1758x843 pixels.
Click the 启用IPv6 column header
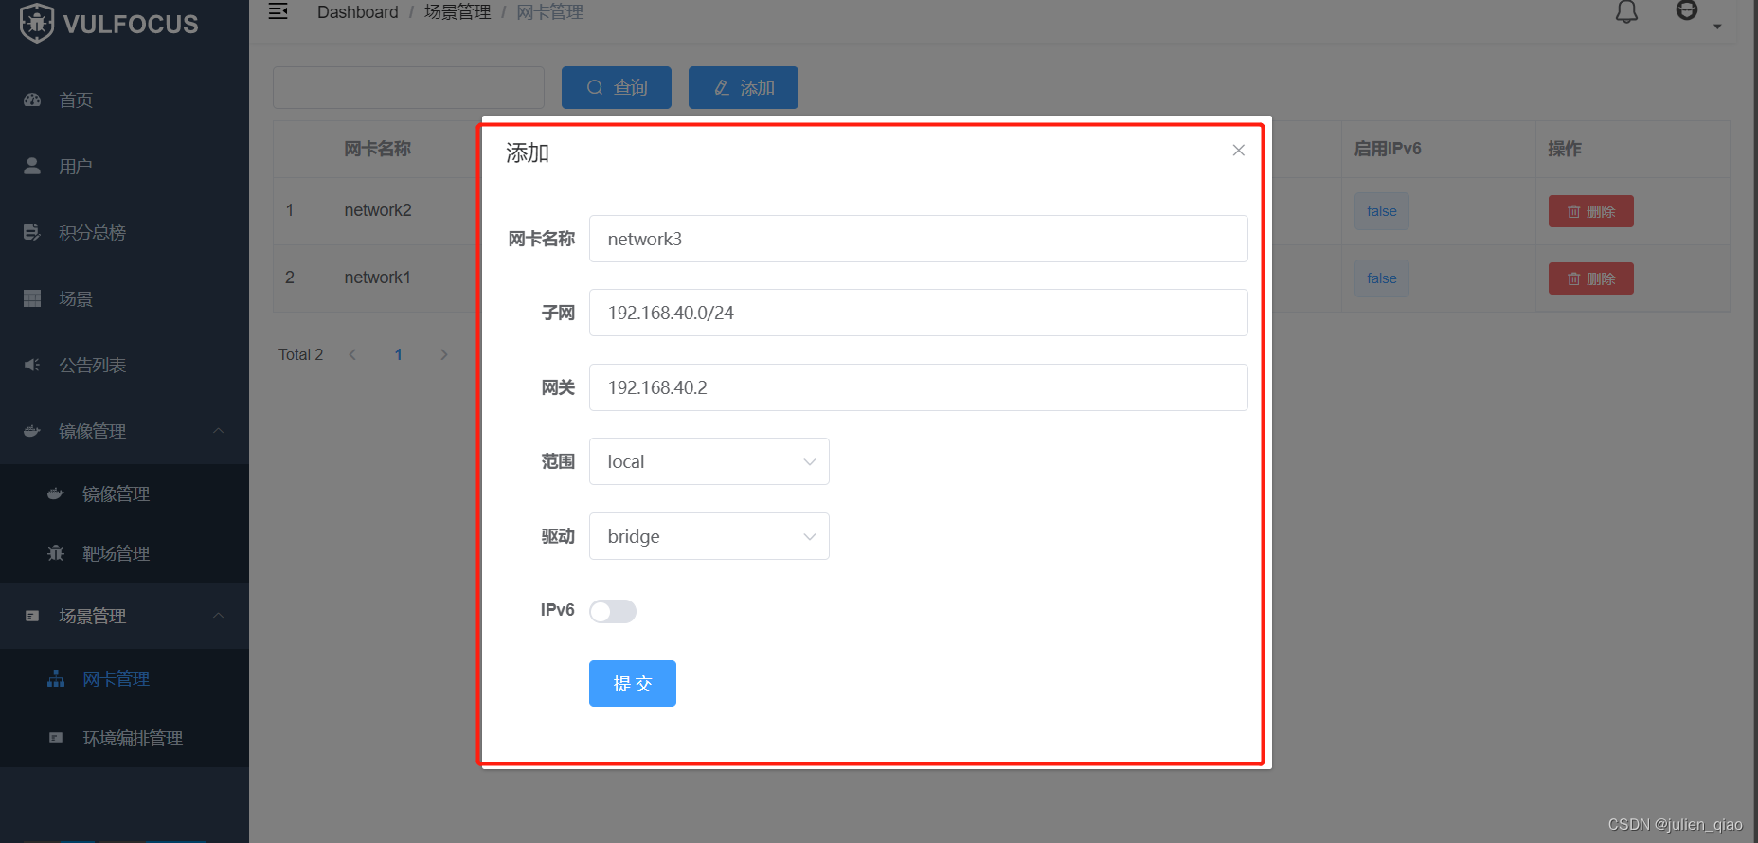coord(1388,149)
